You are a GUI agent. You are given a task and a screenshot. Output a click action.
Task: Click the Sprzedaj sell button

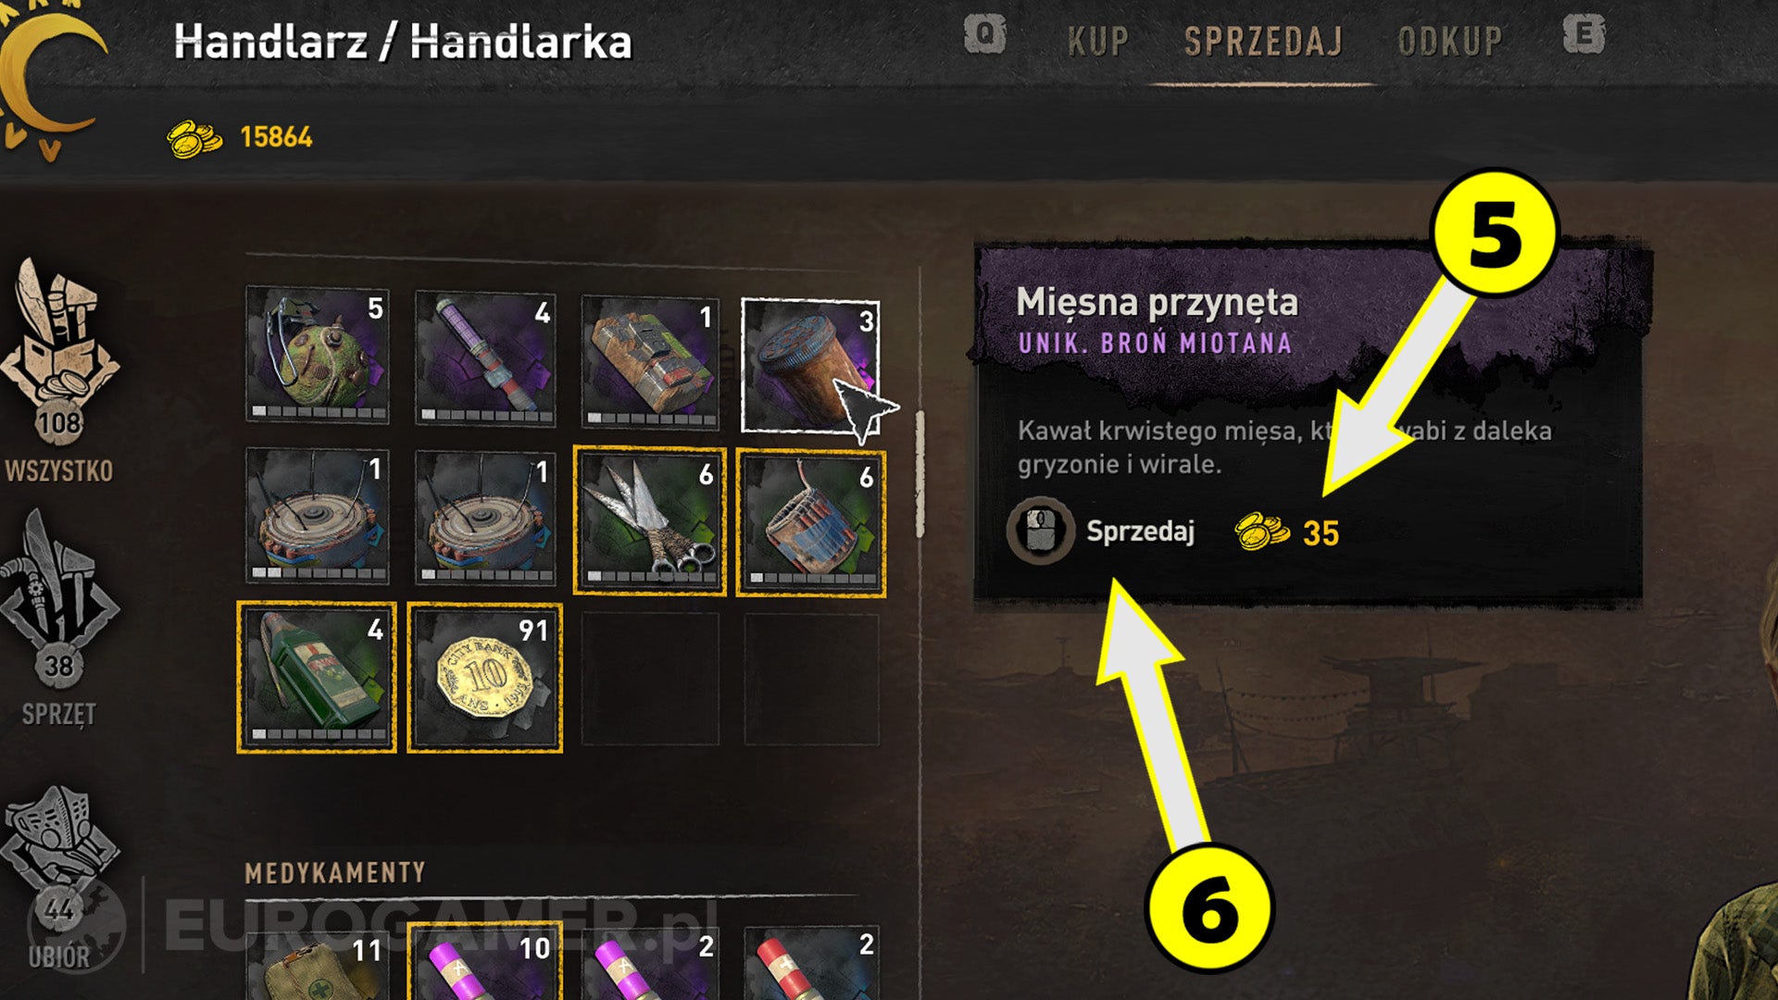tap(1101, 531)
